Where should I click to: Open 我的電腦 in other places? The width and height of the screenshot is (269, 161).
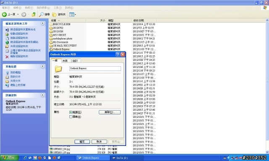coord(16,73)
